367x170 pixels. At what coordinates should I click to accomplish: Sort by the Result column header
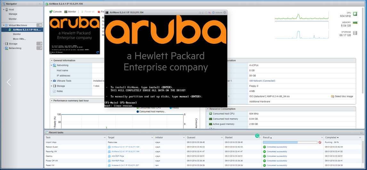pos(267,138)
